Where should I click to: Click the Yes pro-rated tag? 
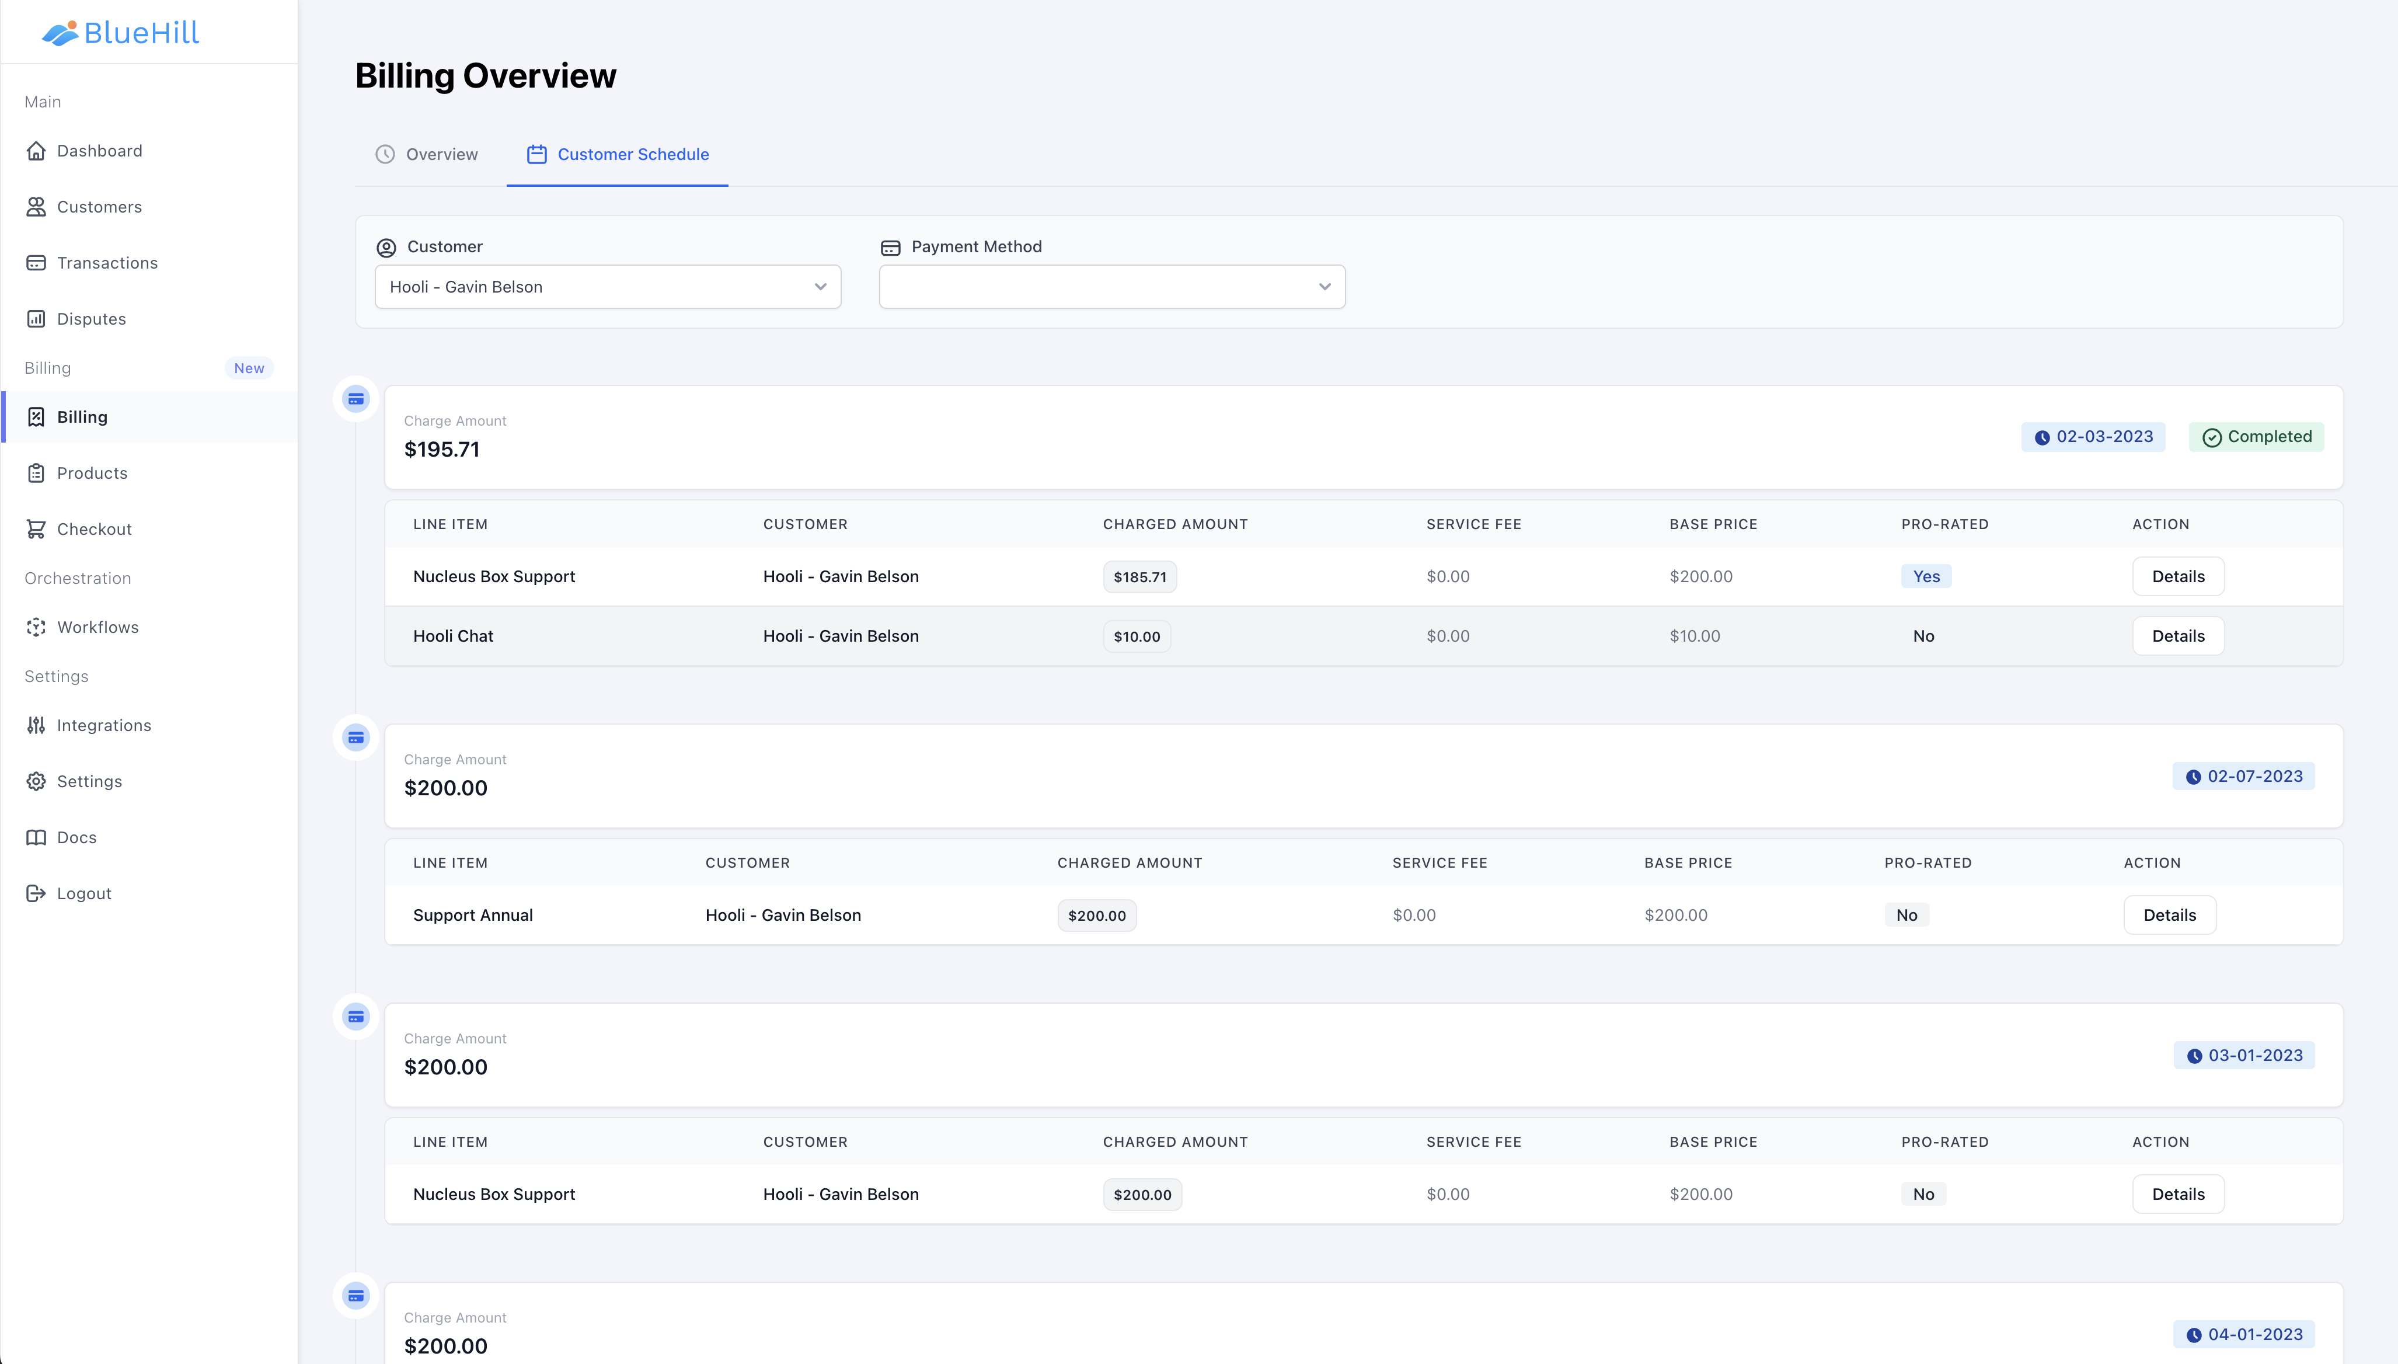pos(1926,576)
